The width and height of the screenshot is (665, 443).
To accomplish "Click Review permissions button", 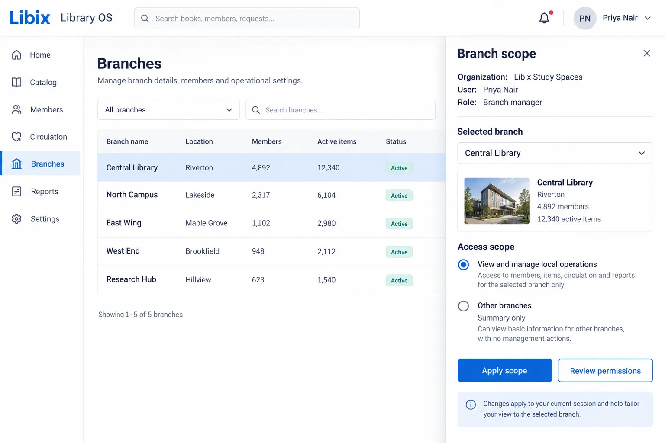I will click(605, 370).
